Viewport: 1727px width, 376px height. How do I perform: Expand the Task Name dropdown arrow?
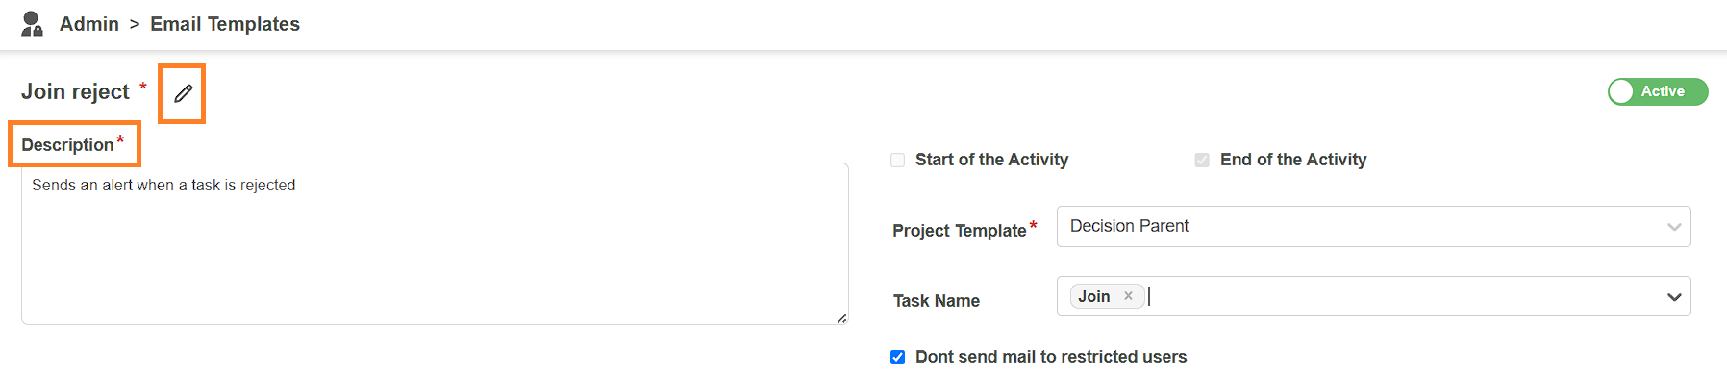coord(1674,297)
